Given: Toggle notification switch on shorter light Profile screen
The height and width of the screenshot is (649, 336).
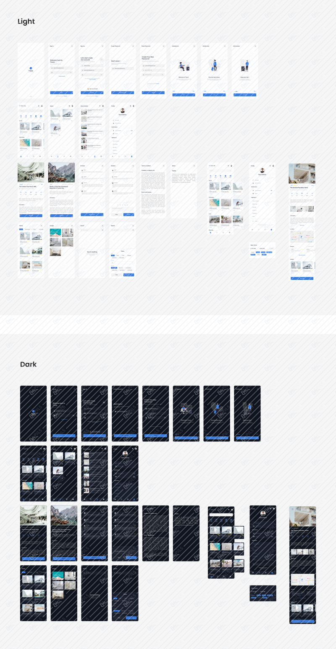Looking at the screenshot, I should tap(132, 130).
